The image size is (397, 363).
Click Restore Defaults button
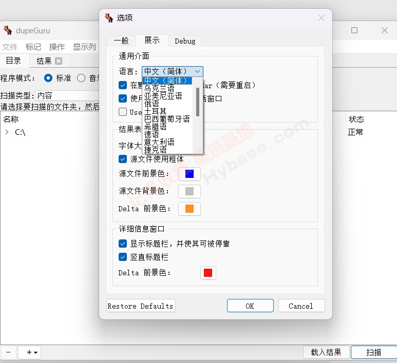pos(141,306)
